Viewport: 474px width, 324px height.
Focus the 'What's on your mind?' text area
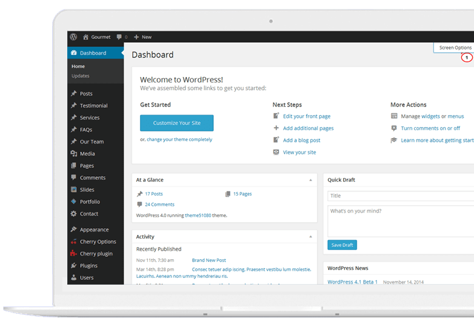(x=400, y=220)
